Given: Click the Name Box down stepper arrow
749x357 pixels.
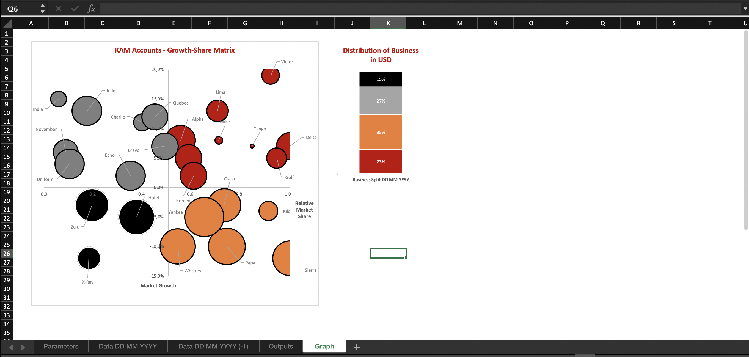Looking at the screenshot, I should click(42, 12).
